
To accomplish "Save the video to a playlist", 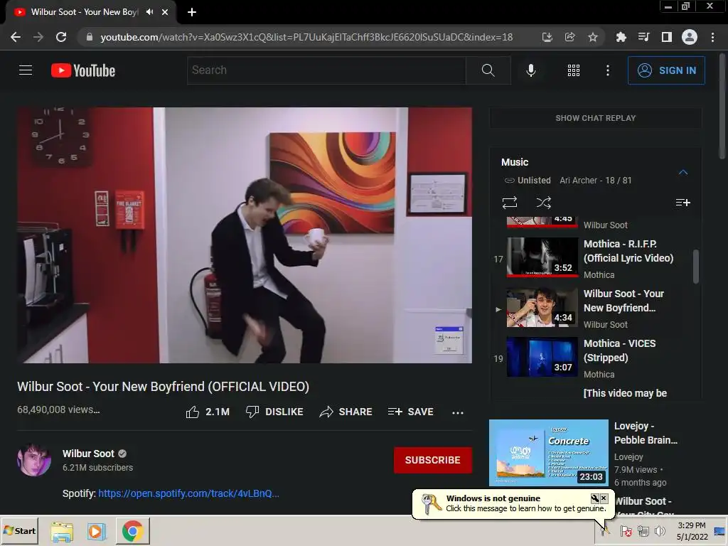I will 410,412.
